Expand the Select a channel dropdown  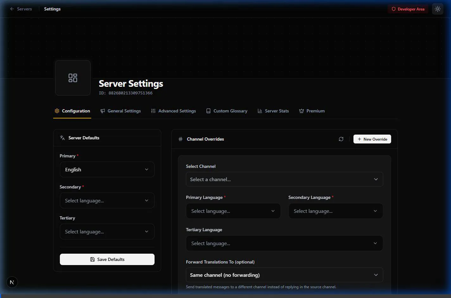pos(284,179)
